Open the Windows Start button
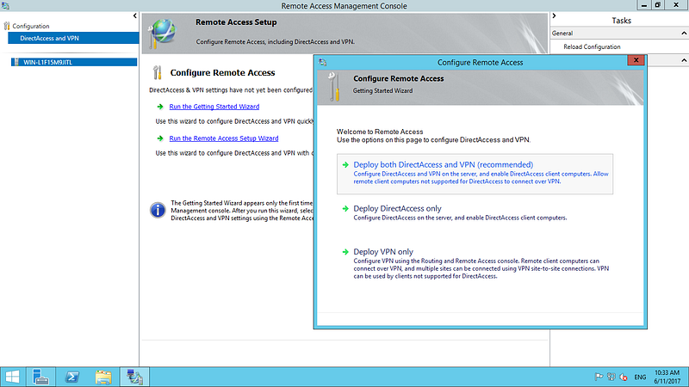 point(12,377)
